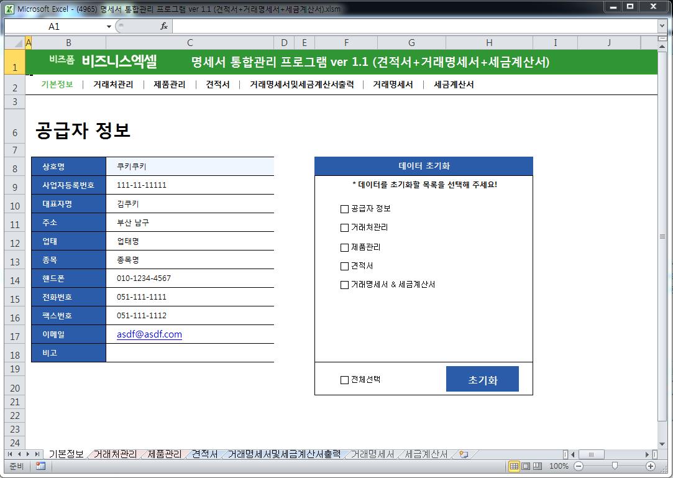The width and height of the screenshot is (673, 478).
Task: Click the zoom out minus icon
Action: pyautogui.click(x=578, y=466)
